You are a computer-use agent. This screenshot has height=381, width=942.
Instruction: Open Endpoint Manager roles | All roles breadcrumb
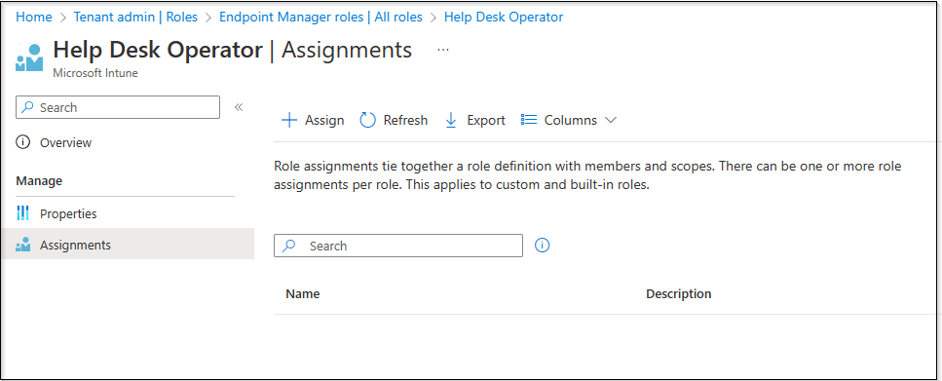[320, 17]
